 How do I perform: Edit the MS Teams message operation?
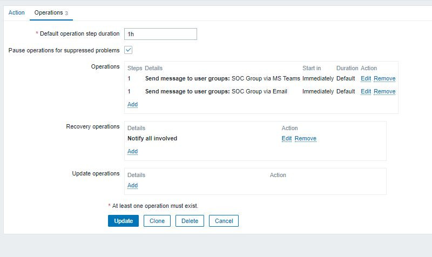click(x=366, y=78)
